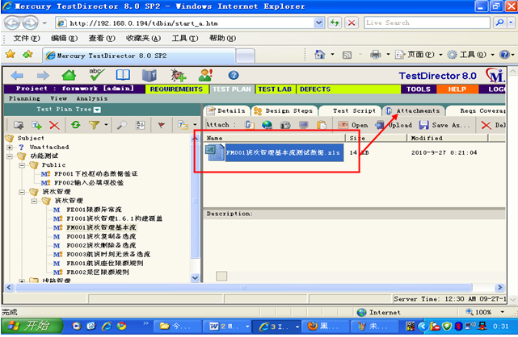Image resolution: width=518 pixels, height=337 pixels.
Task: Upload the attachment
Action: pyautogui.click(x=394, y=125)
